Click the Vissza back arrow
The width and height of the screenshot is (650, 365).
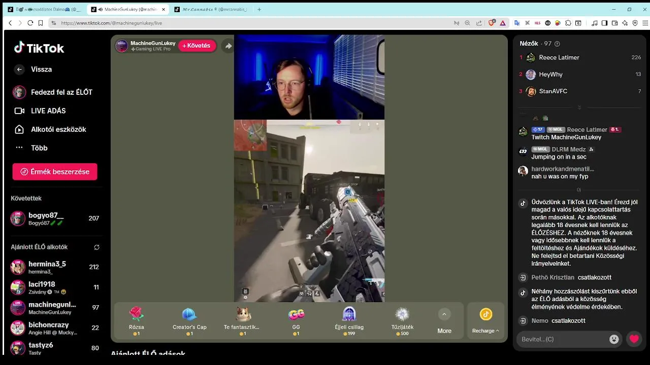point(19,69)
